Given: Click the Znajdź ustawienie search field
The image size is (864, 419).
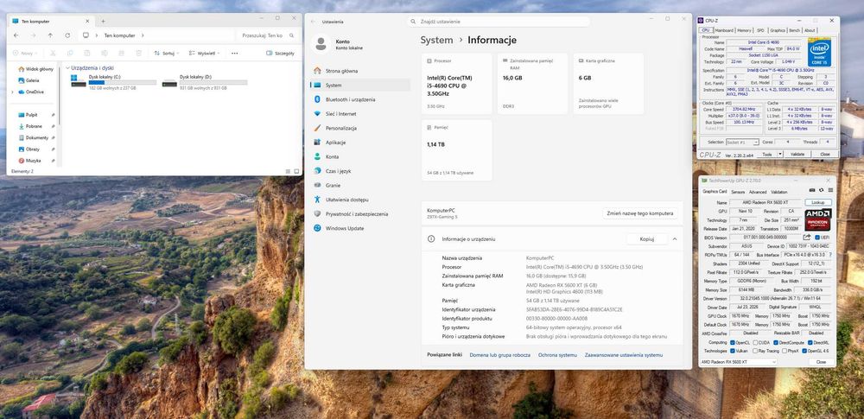Looking at the screenshot, I should [x=499, y=22].
